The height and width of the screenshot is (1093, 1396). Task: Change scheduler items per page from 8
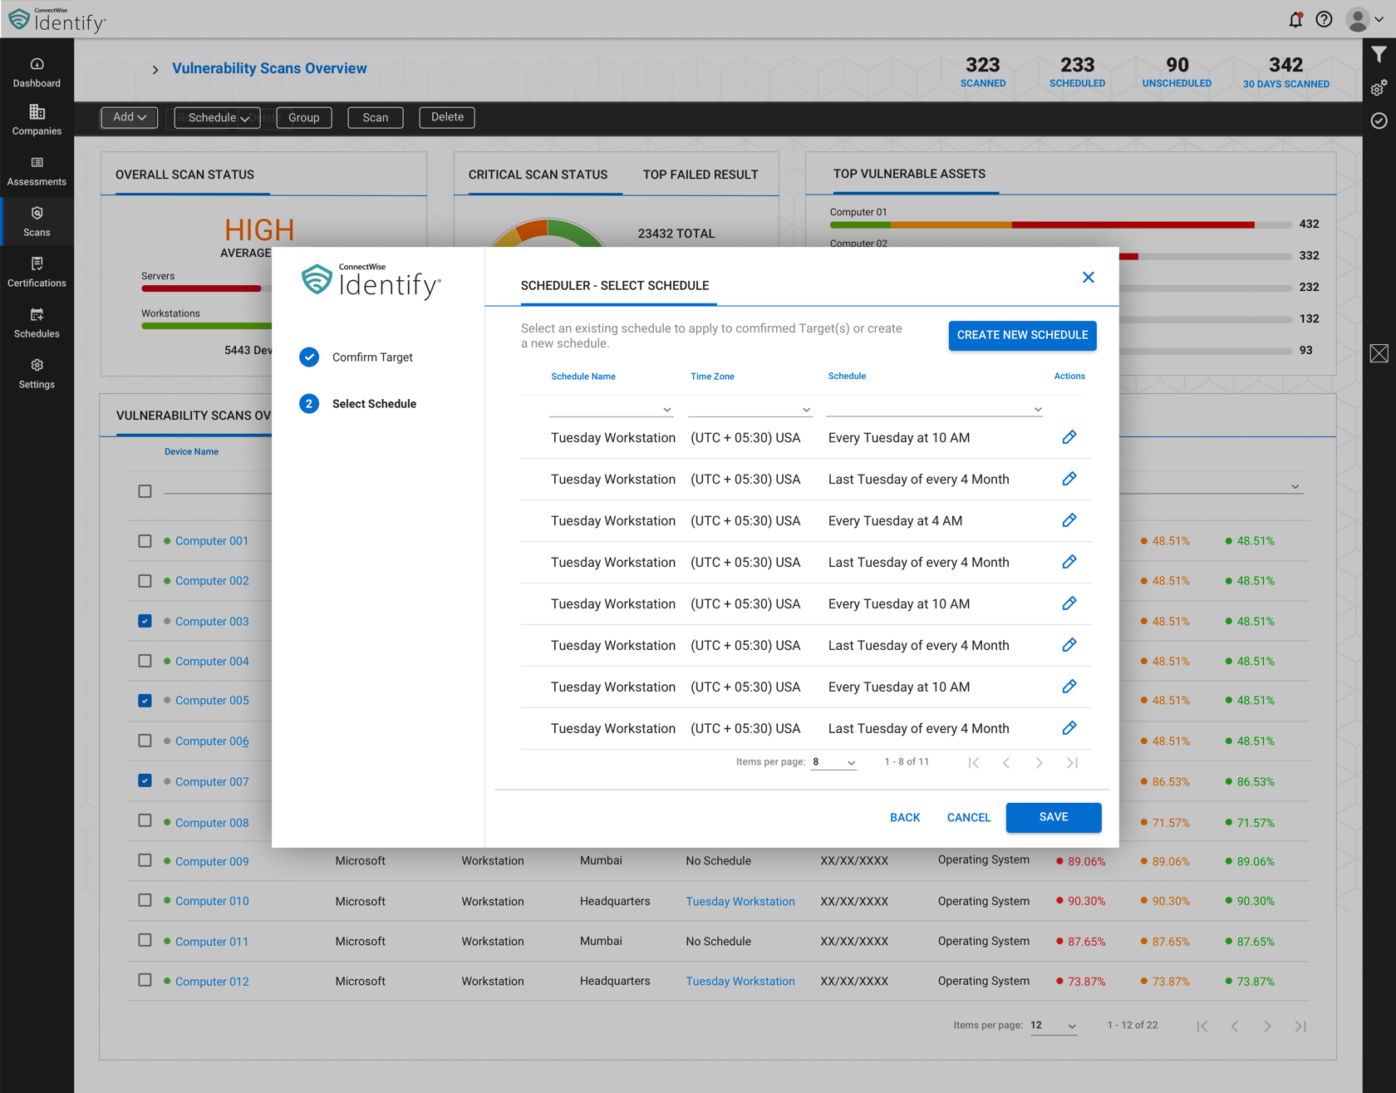pyautogui.click(x=833, y=762)
